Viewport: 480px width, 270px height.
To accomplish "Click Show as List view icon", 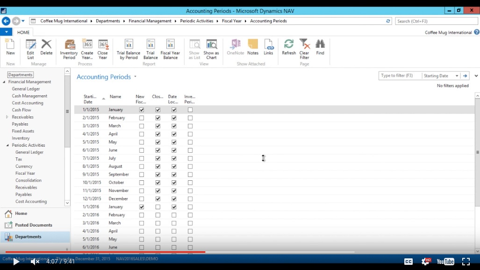I will [194, 49].
